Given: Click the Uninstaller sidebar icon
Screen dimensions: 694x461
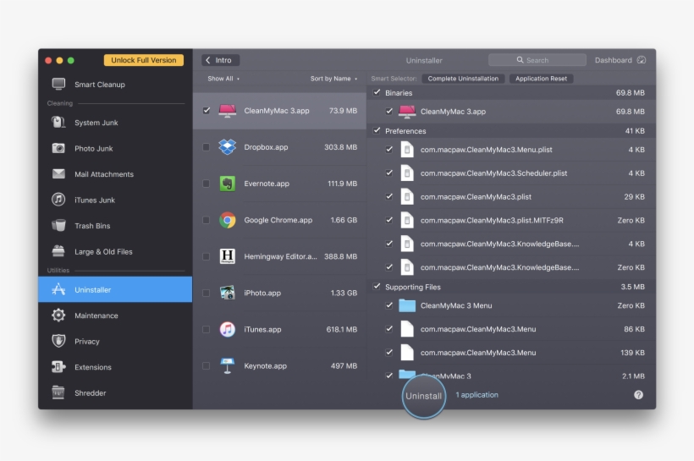Looking at the screenshot, I should [58, 289].
